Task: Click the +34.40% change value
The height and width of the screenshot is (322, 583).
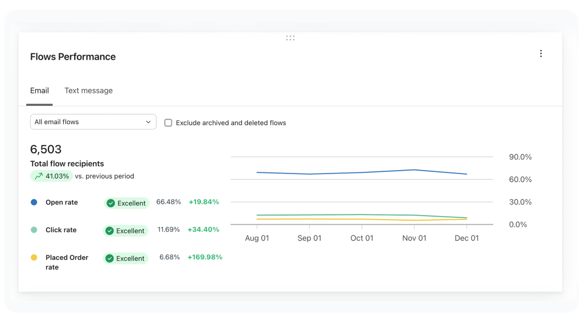Action: [203, 229]
